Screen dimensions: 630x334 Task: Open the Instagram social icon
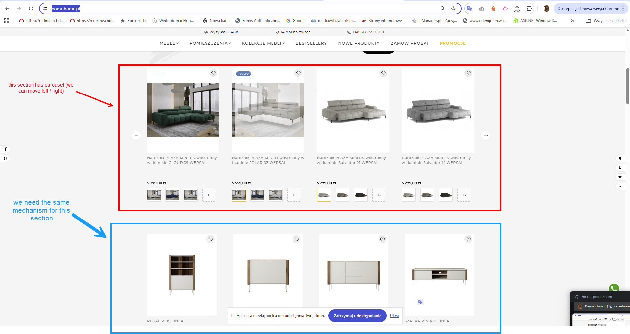[x=6, y=158]
